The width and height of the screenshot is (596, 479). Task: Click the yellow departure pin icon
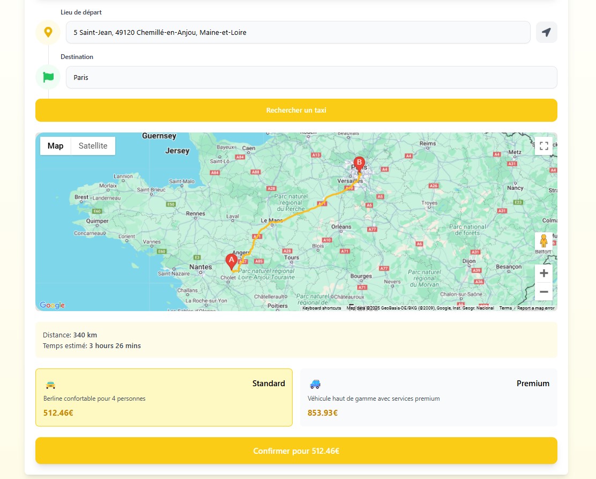pyautogui.click(x=48, y=32)
